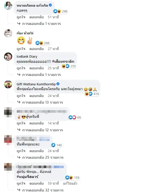Viewport: 159px width, 193px height.
Task: Like the สู้ๆครับพี่ comment
Action: tap(21, 123)
